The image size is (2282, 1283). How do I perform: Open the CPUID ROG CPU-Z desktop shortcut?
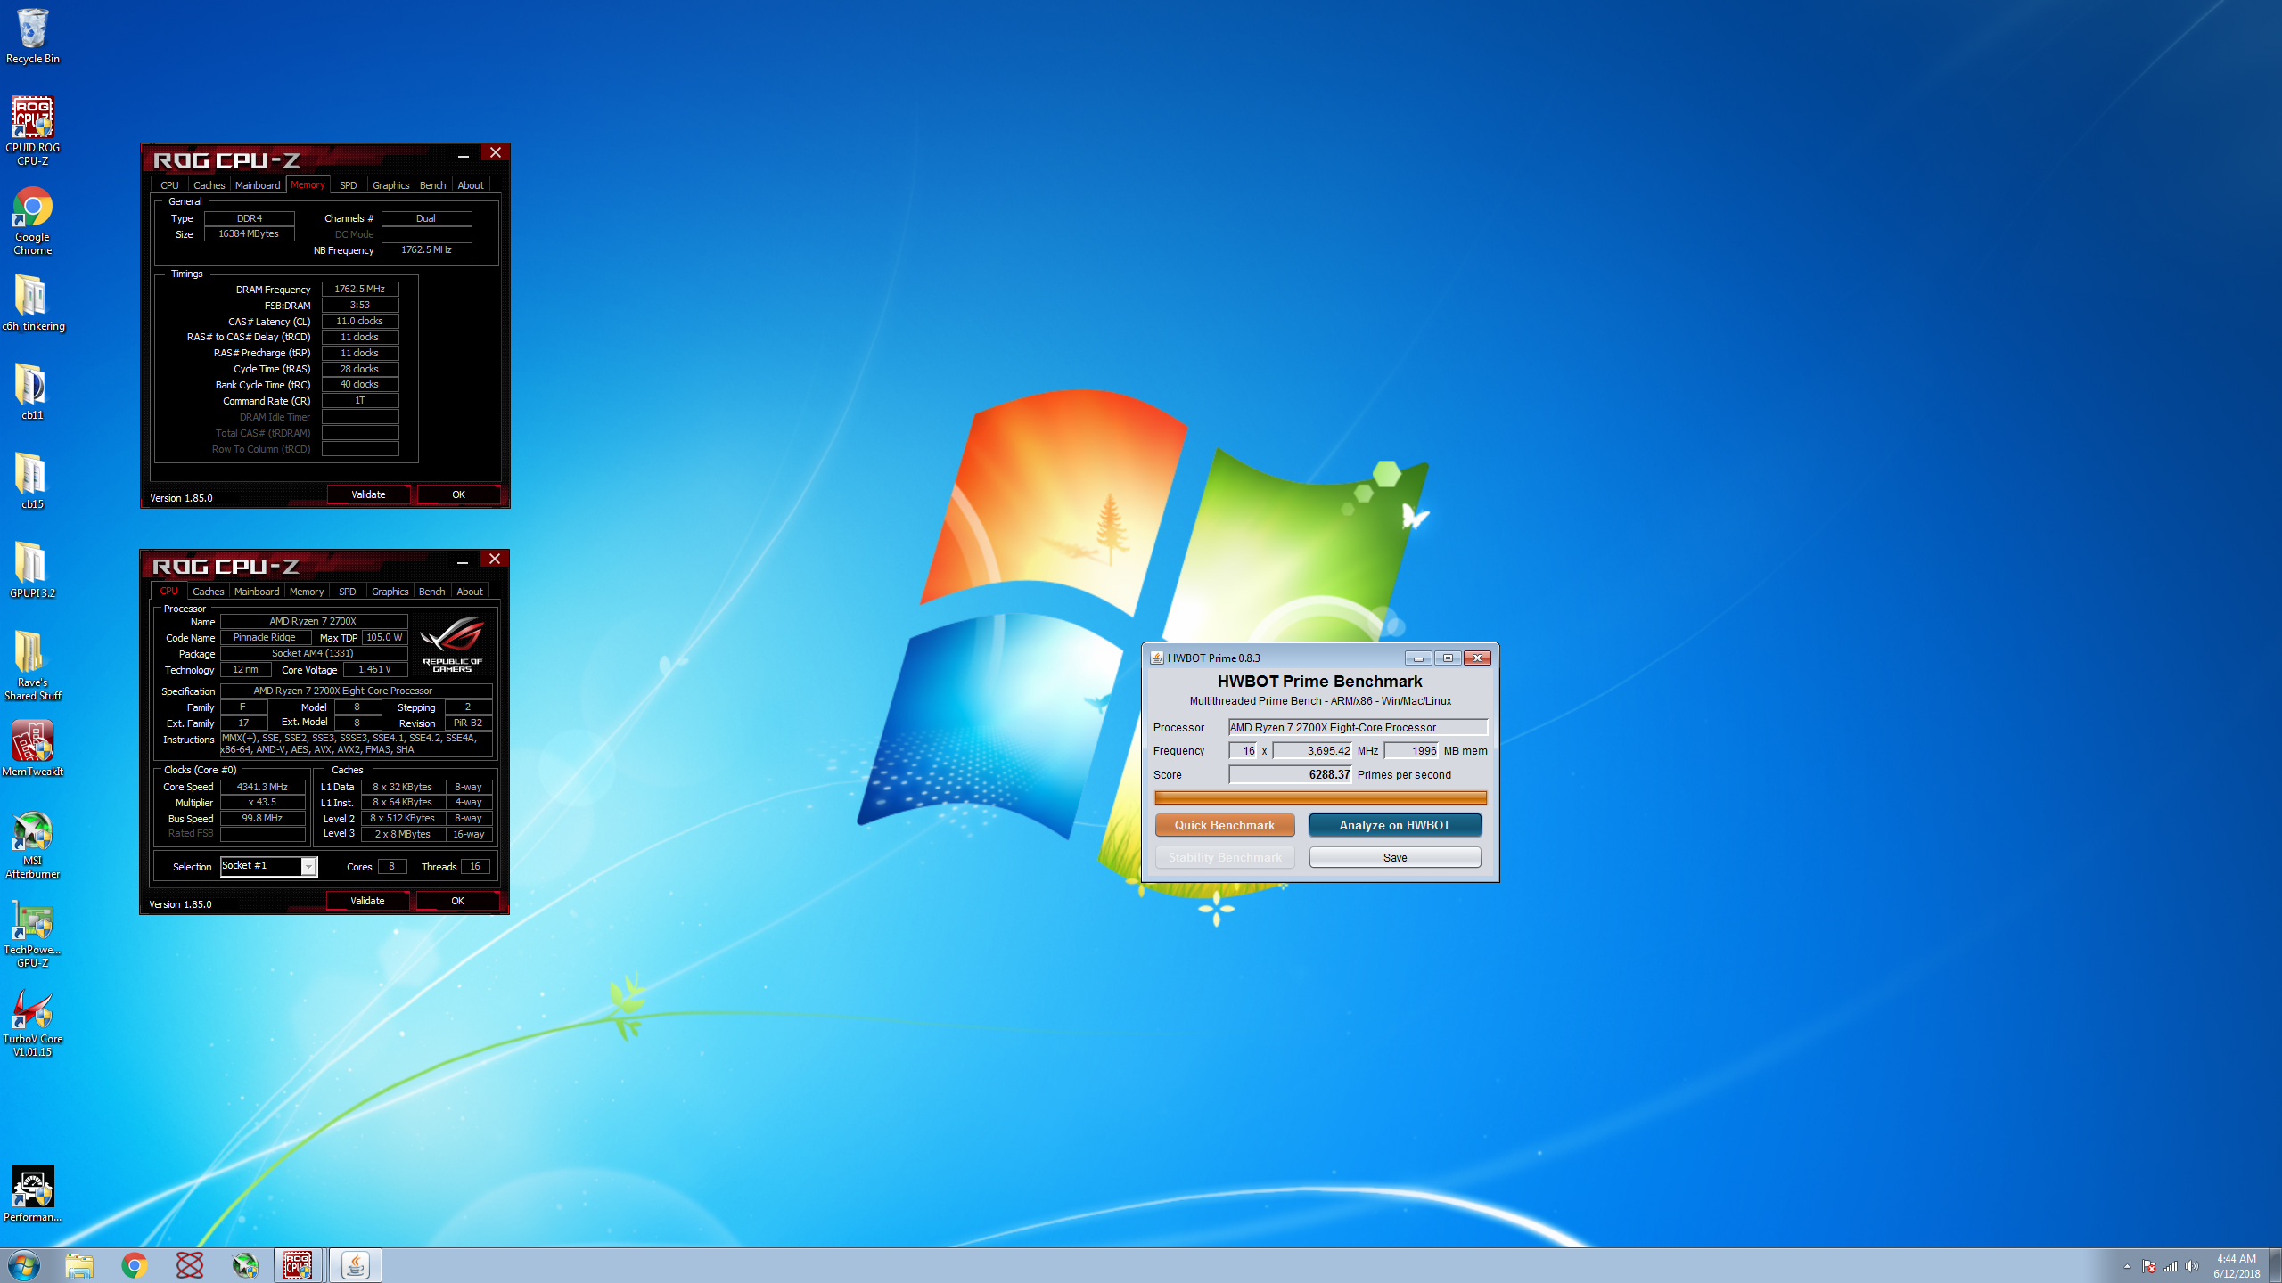click(33, 130)
